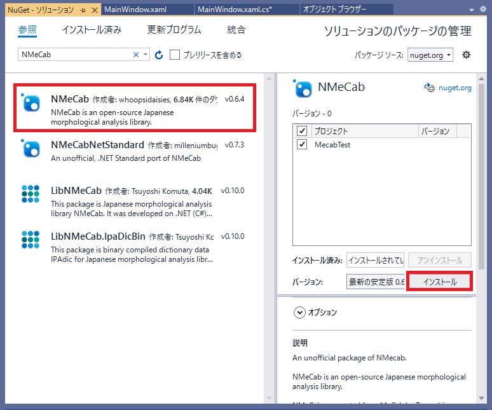Screen dimensions: 492x410
Task: Open package source settings gear
Action: click(467, 55)
